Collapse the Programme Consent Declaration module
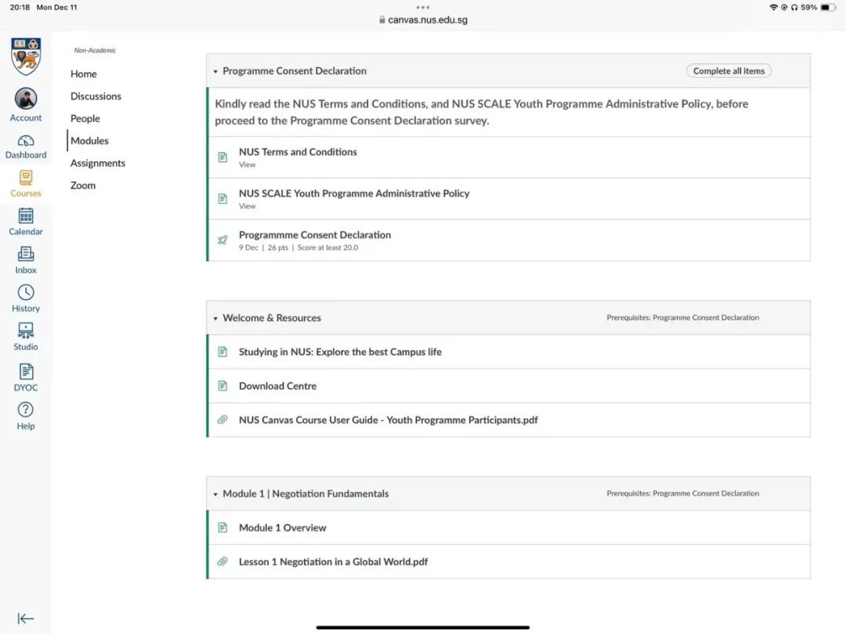846x634 pixels. pyautogui.click(x=215, y=71)
